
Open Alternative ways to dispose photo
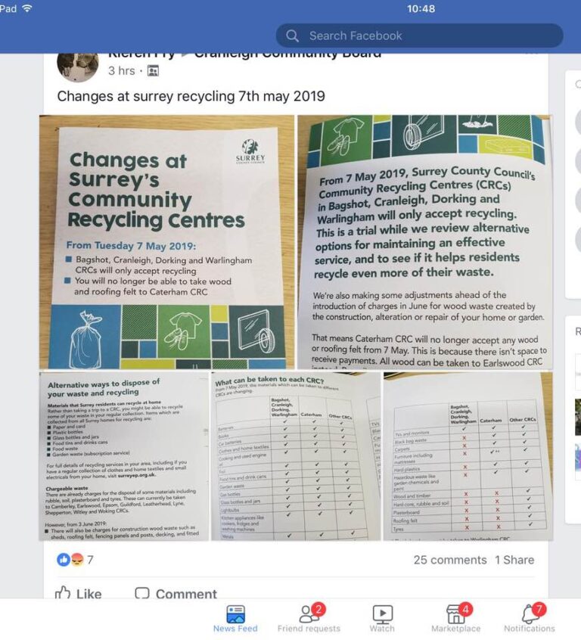point(124,456)
